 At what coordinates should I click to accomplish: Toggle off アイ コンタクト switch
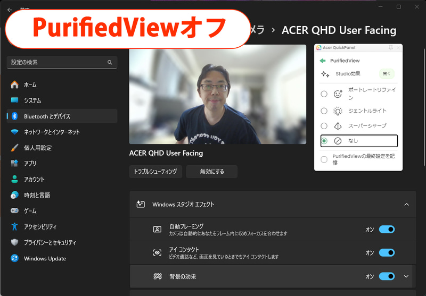pos(387,253)
